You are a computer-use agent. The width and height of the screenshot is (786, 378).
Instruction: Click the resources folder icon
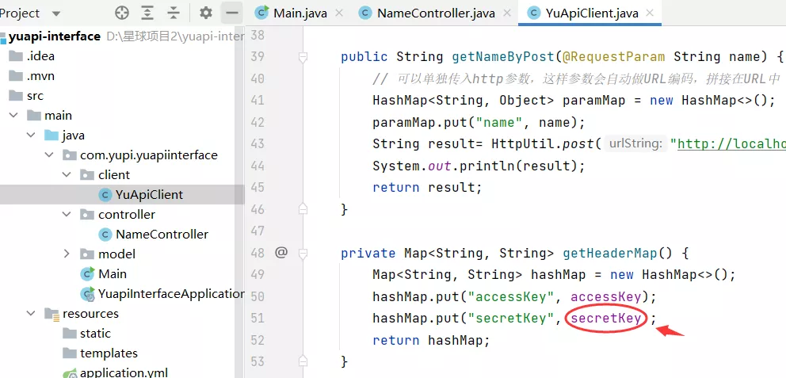[52, 314]
